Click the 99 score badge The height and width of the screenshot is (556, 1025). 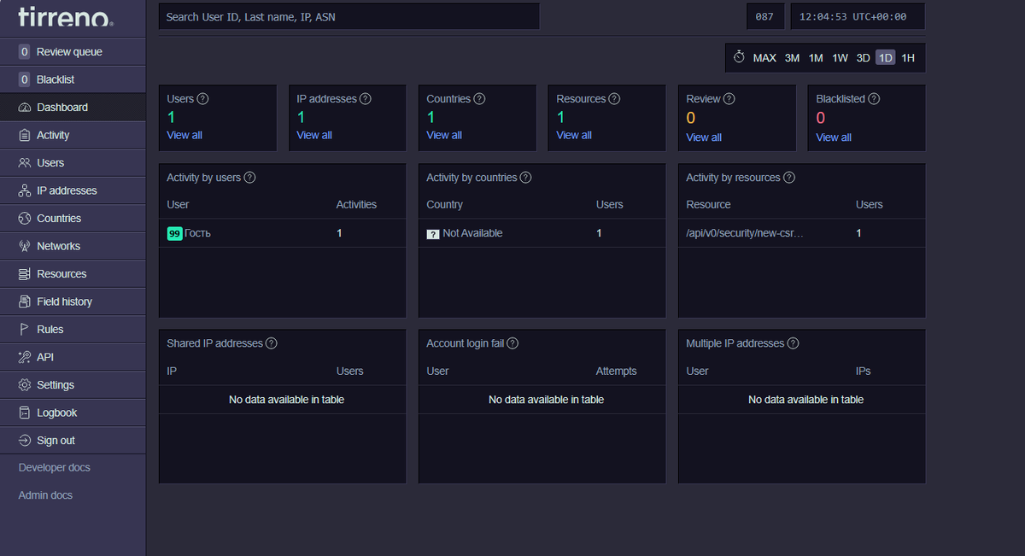tap(174, 233)
